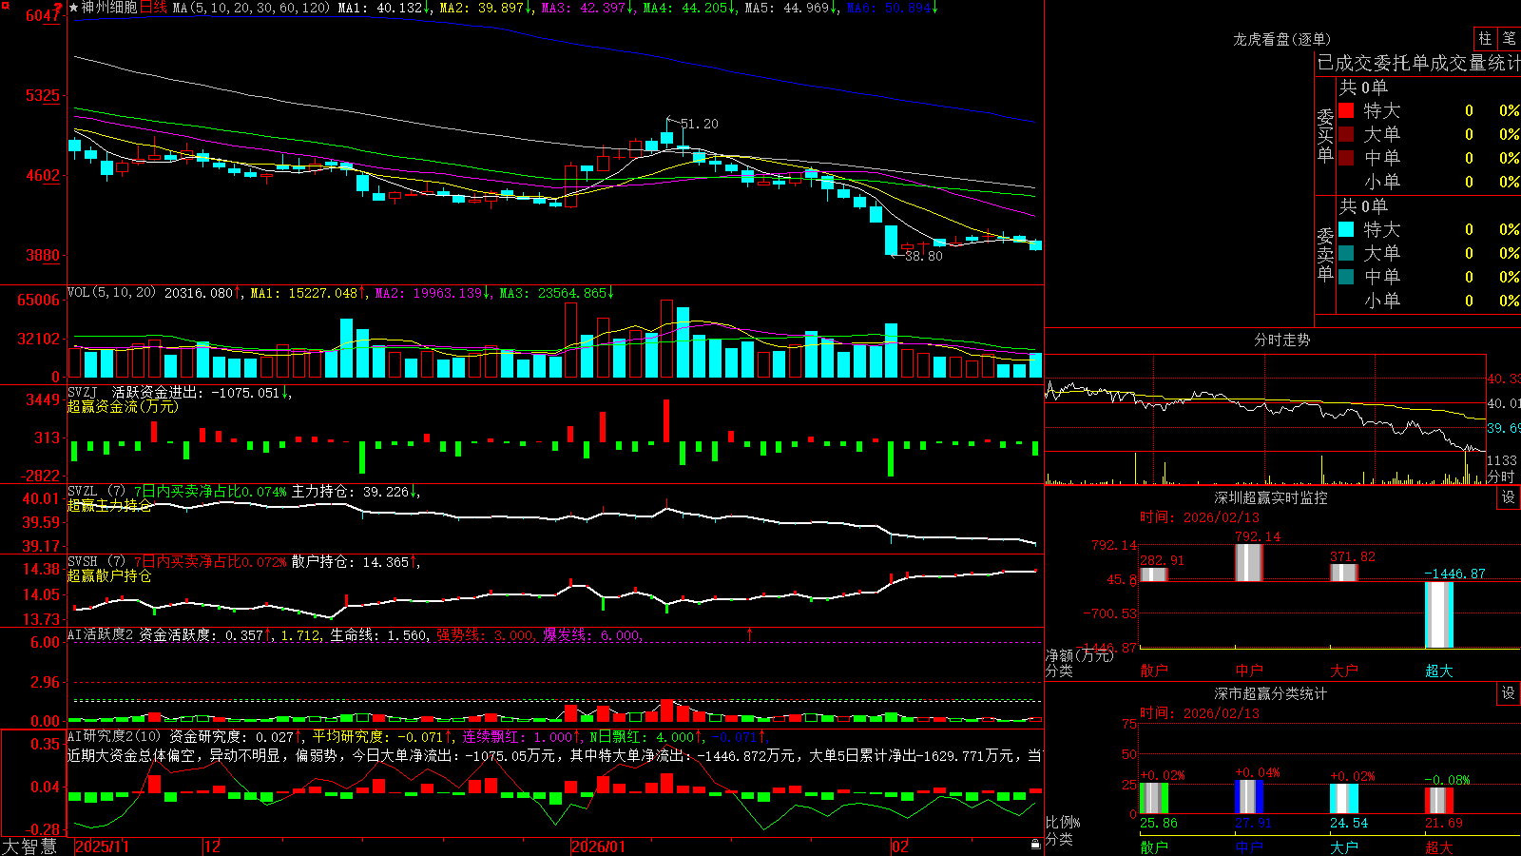Click 强势线: 3.000 label
This screenshot has height=856, width=1521.
click(486, 634)
